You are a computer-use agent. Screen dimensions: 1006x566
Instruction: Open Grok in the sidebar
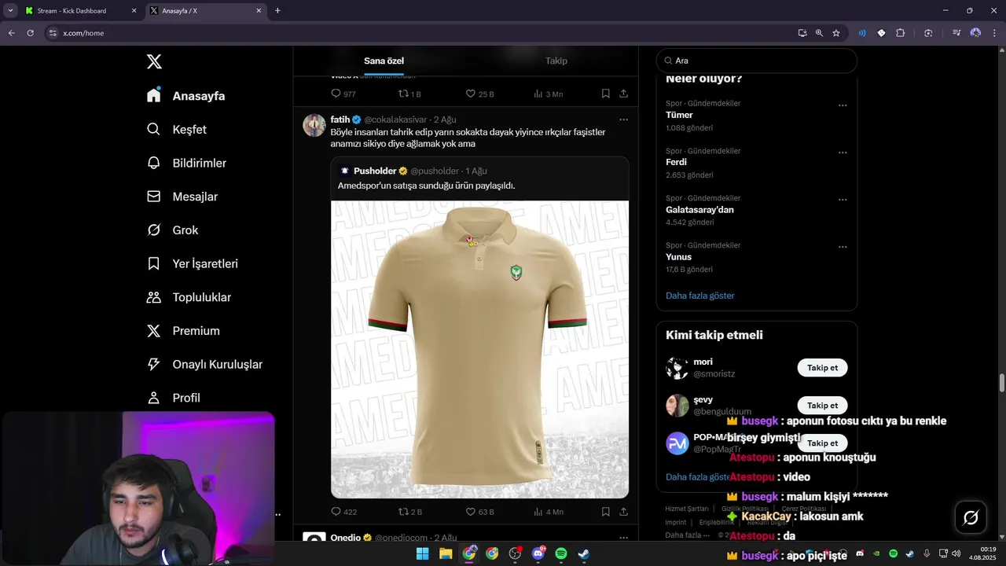pos(172,230)
